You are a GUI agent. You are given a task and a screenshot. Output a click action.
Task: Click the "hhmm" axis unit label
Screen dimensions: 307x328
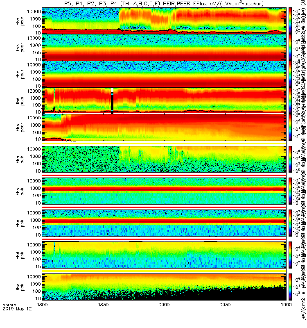9,305
